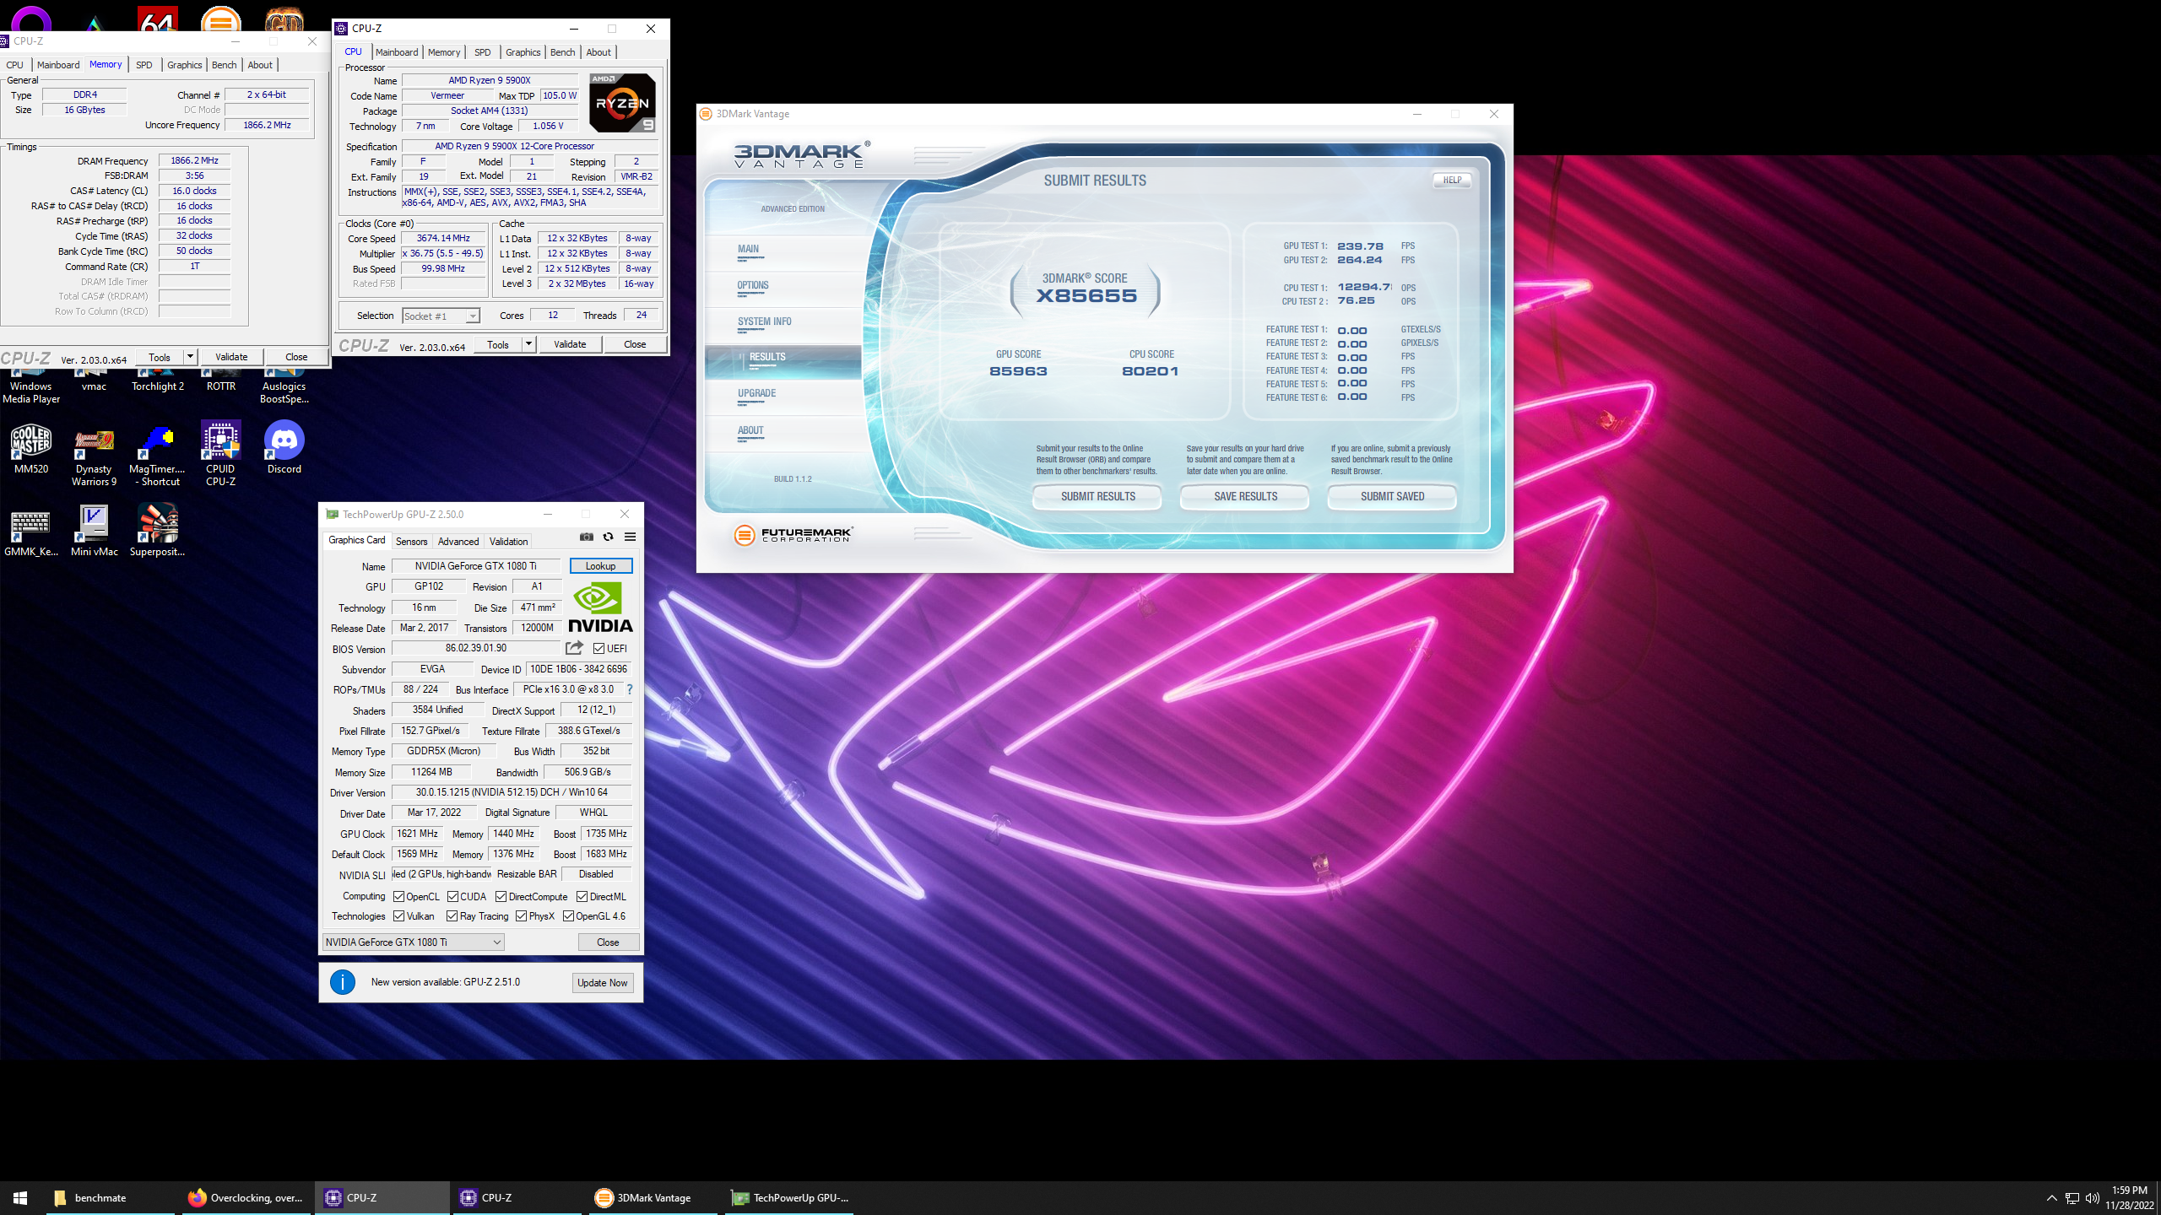Click the Lookup button in GPU-Z
The height and width of the screenshot is (1215, 2161).
(601, 566)
